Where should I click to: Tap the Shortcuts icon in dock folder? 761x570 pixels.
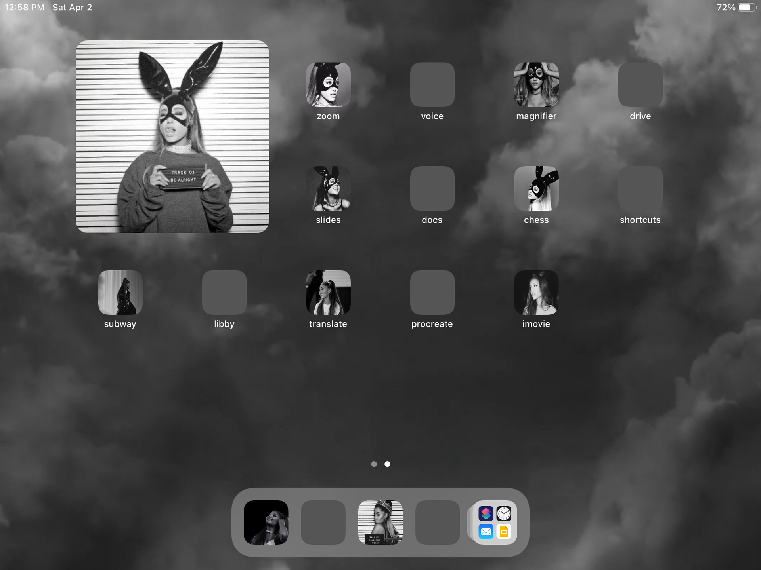tap(486, 514)
